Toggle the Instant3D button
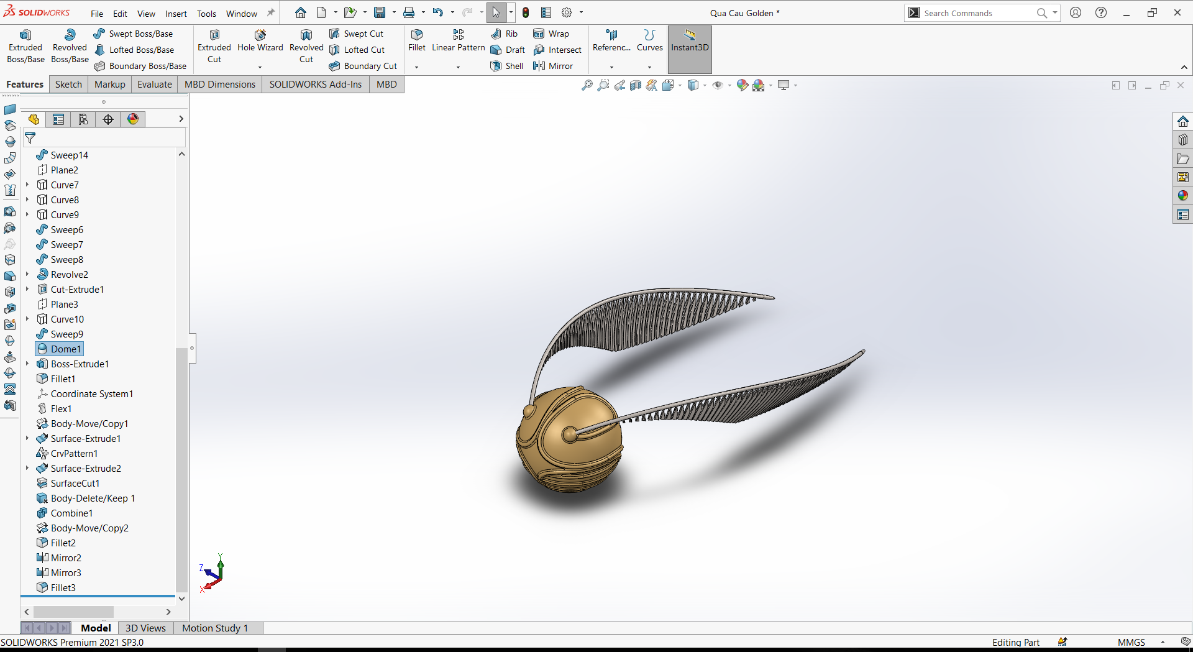The image size is (1193, 652). 690,49
